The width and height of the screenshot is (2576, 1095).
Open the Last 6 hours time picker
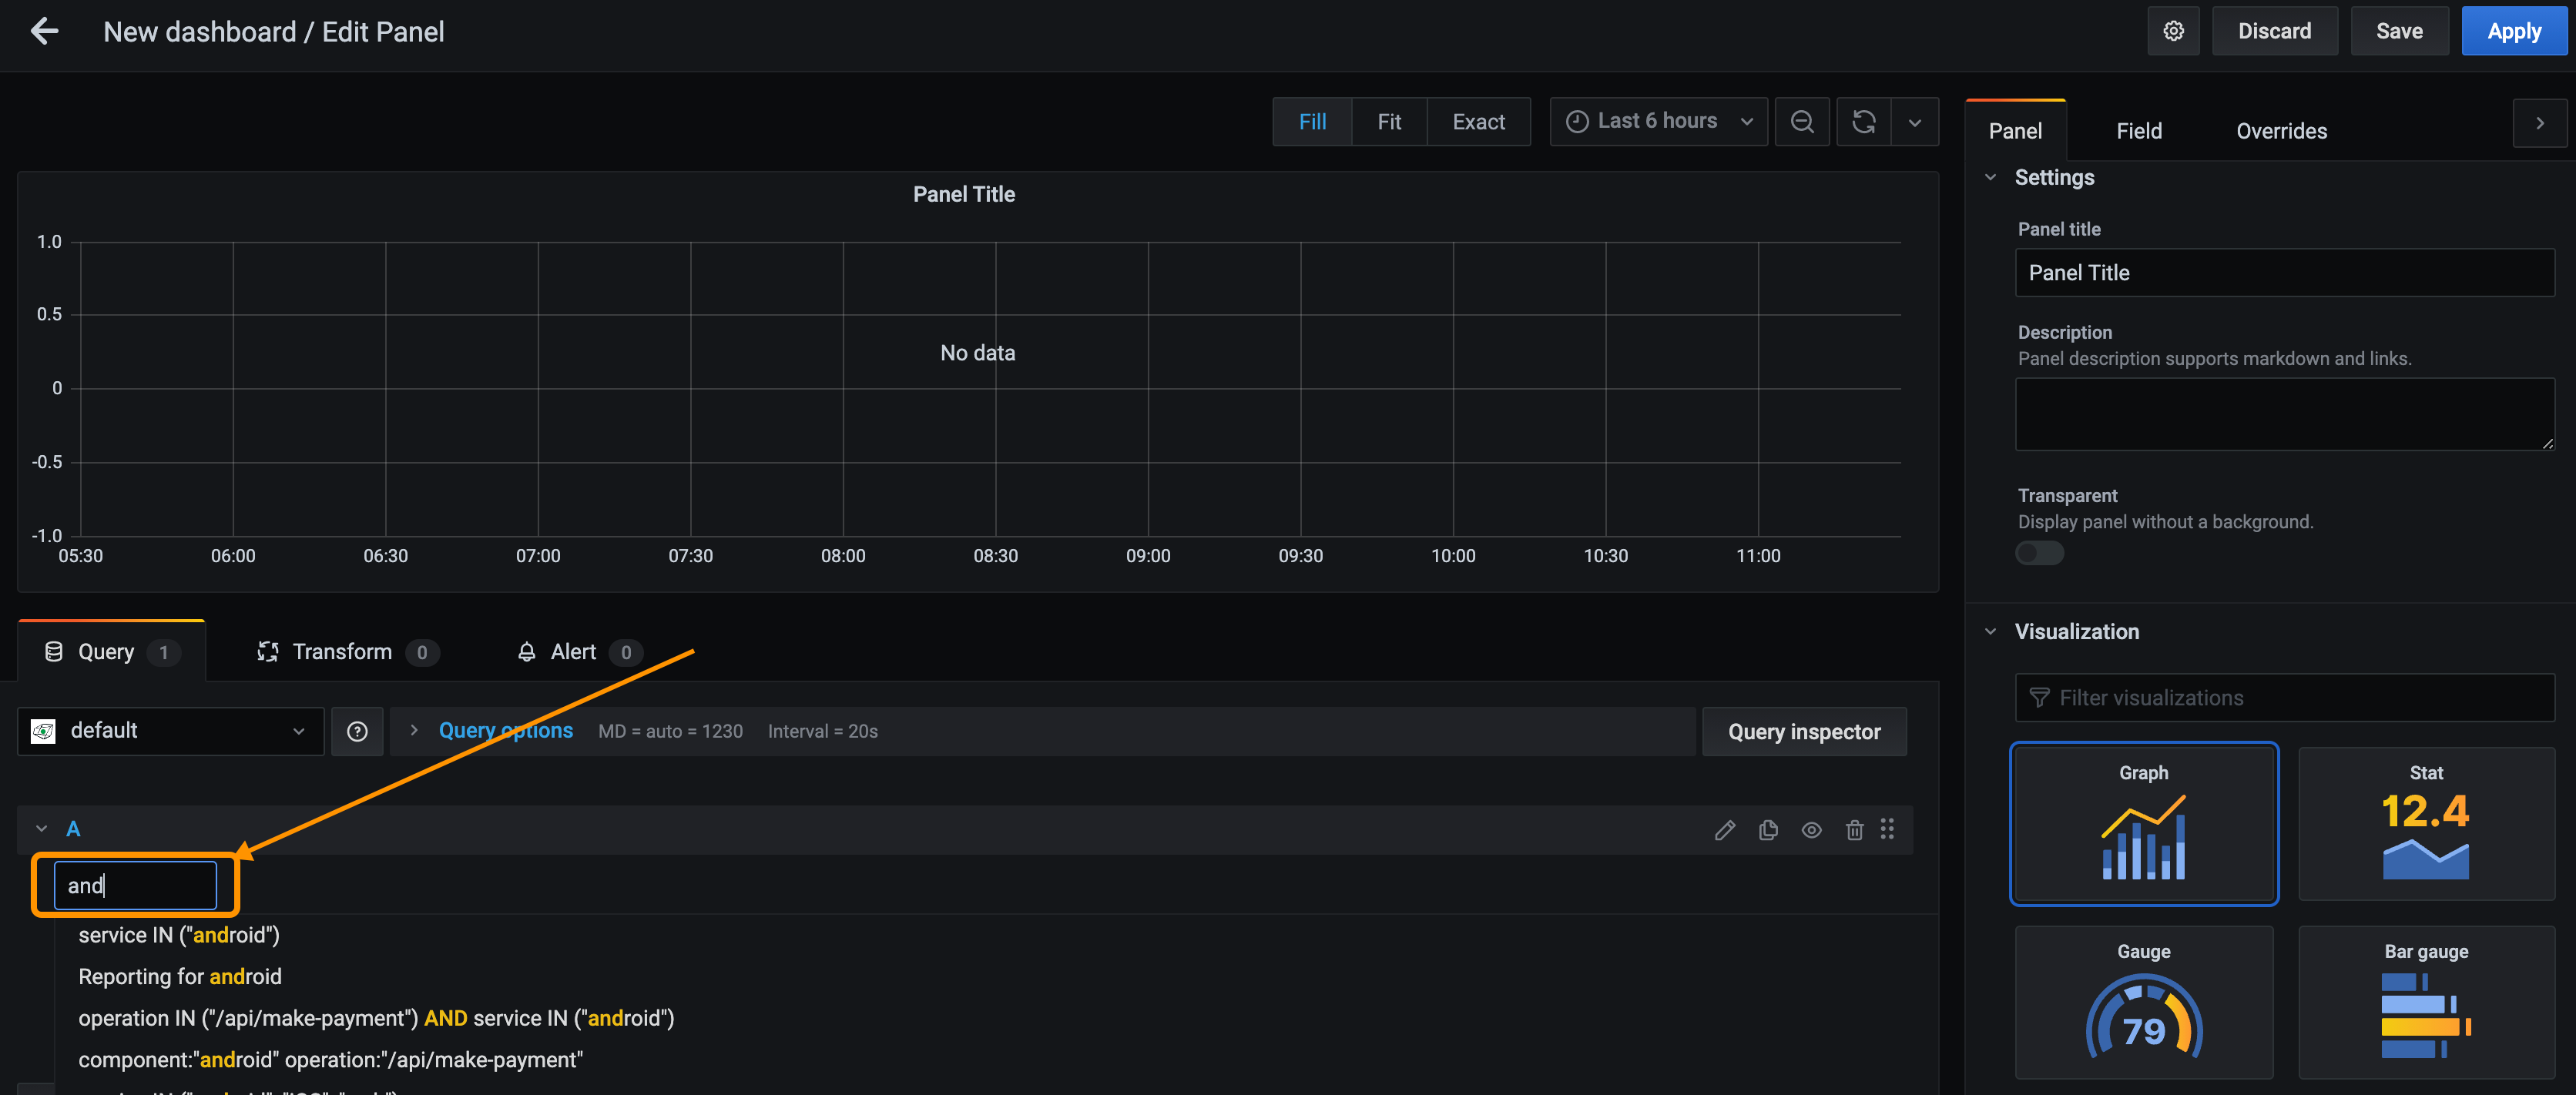[1658, 121]
